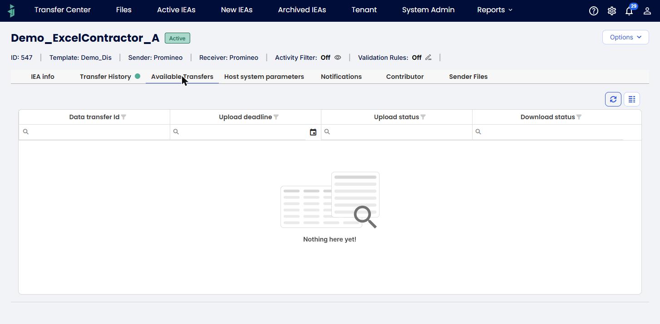Click the Download status filter funnel
This screenshot has width=660, height=324.
click(579, 117)
